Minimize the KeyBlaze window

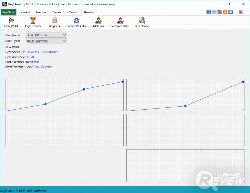(x=219, y=4)
